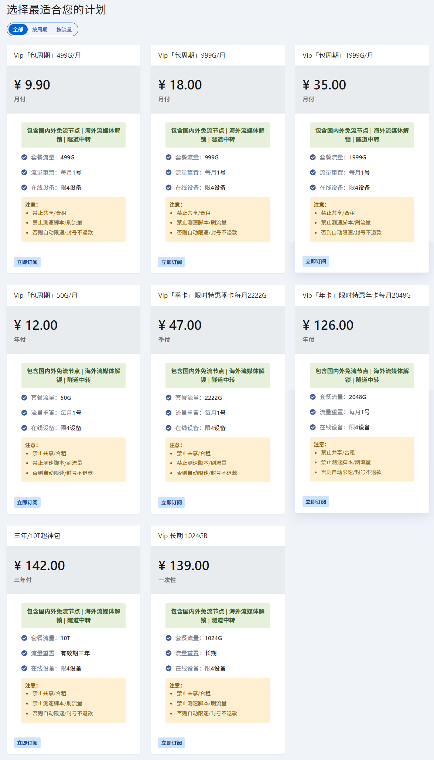Open the Vip 包周期 499G/月 card title
Viewport: 434px width, 760px height.
click(x=48, y=55)
